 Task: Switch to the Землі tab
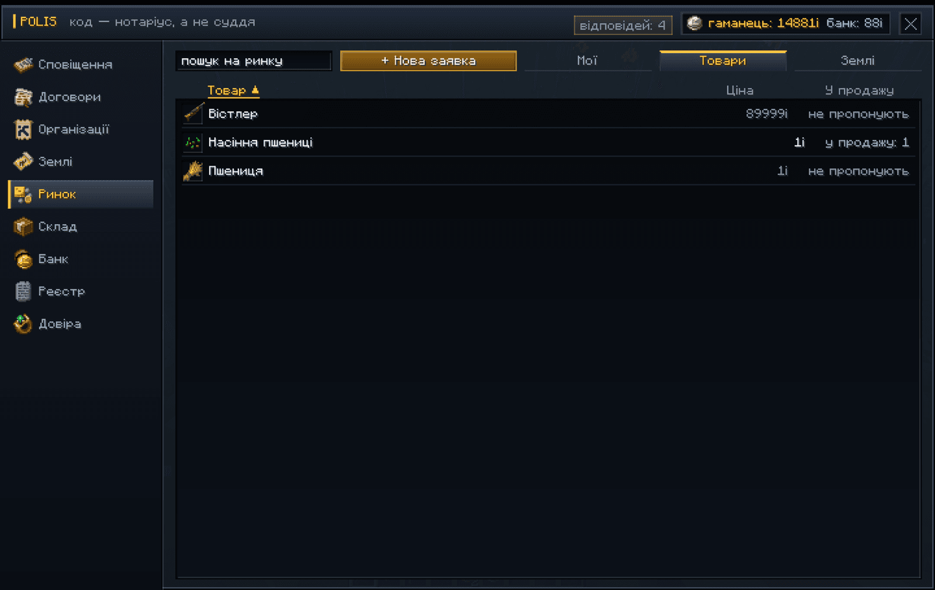click(x=857, y=61)
